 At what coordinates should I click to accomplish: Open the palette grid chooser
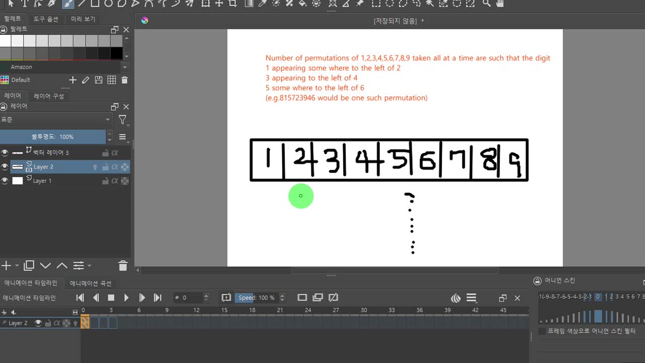point(111,80)
